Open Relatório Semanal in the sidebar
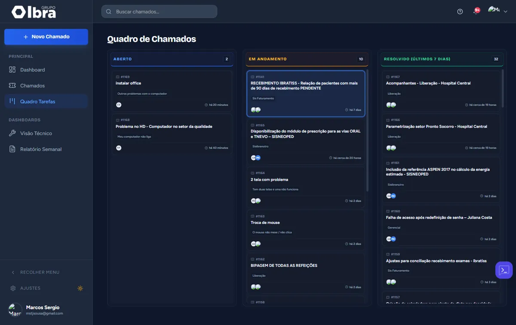 (46, 149)
